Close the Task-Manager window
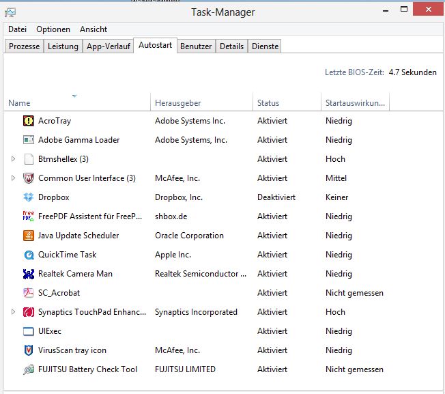This screenshot has width=445, height=394. (x=428, y=9)
